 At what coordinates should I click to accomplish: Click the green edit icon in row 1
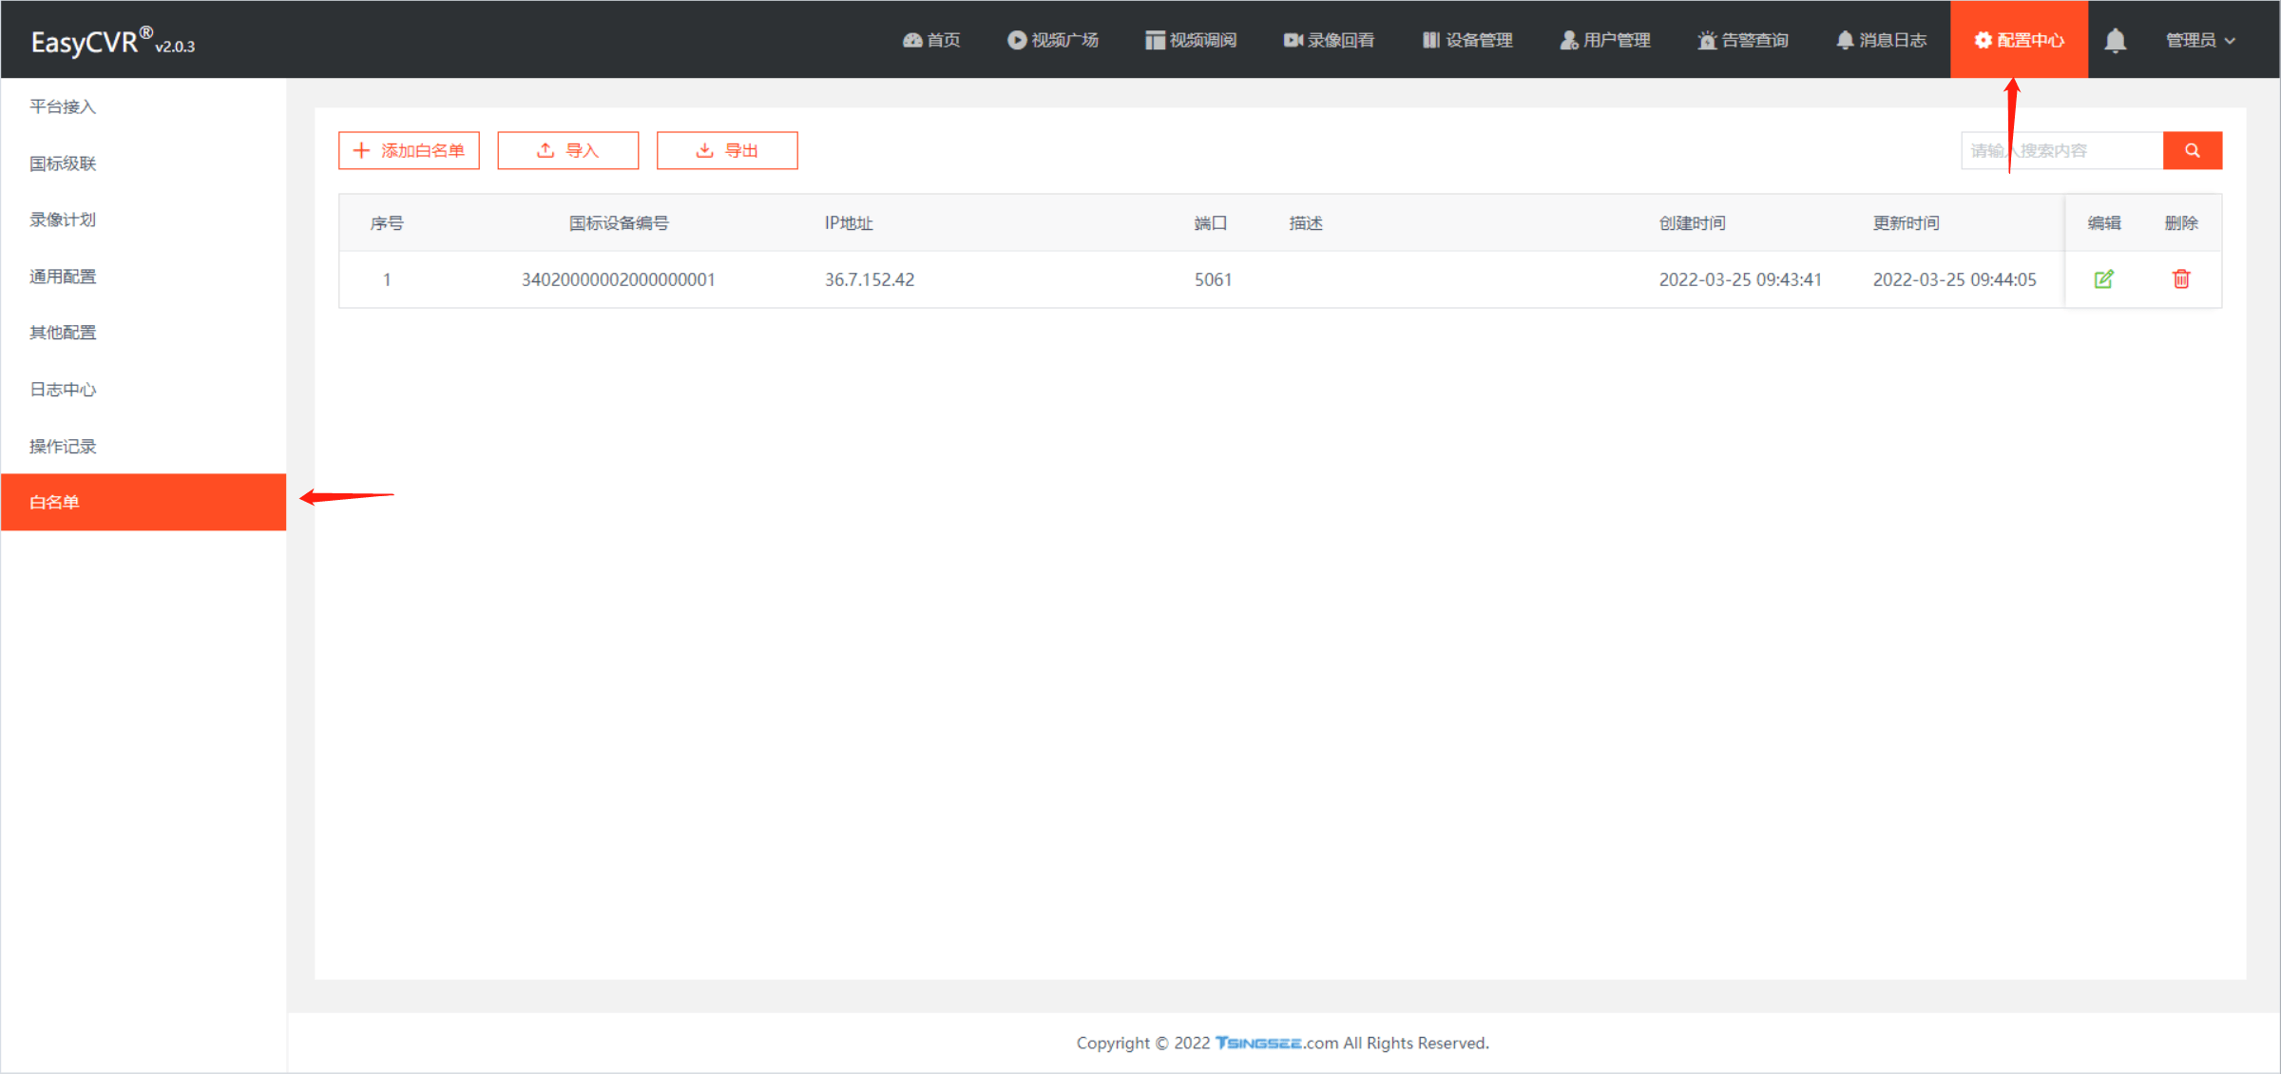pyautogui.click(x=2103, y=279)
